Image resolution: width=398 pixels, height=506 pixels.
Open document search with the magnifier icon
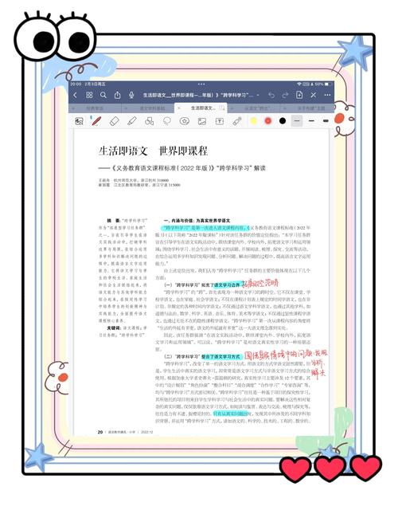pos(103,95)
